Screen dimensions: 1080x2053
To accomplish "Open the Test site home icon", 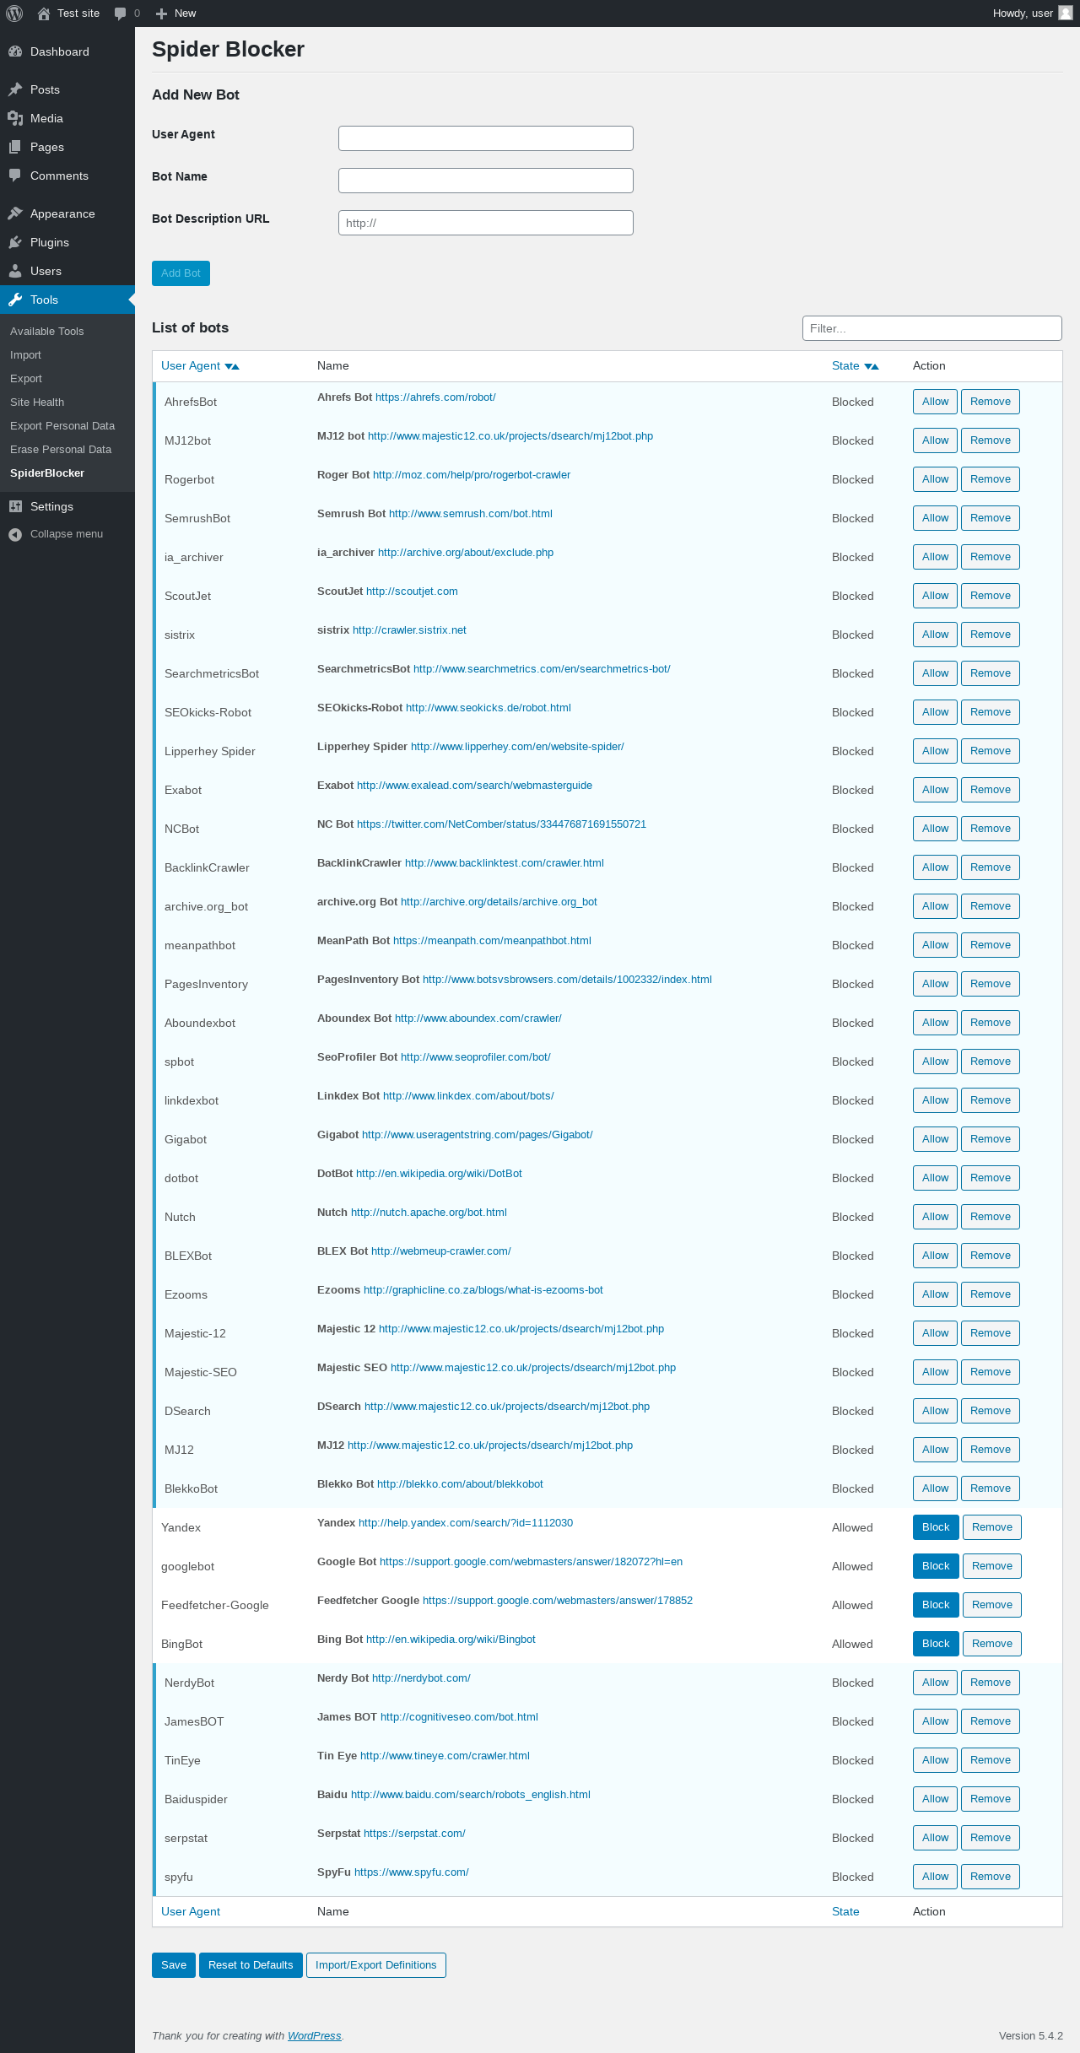I will [44, 14].
